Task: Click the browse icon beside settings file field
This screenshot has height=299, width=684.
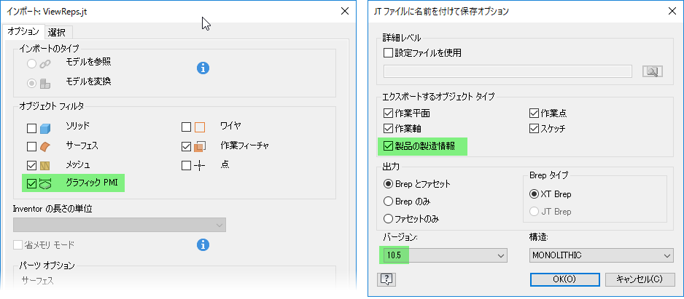Action: coord(651,71)
